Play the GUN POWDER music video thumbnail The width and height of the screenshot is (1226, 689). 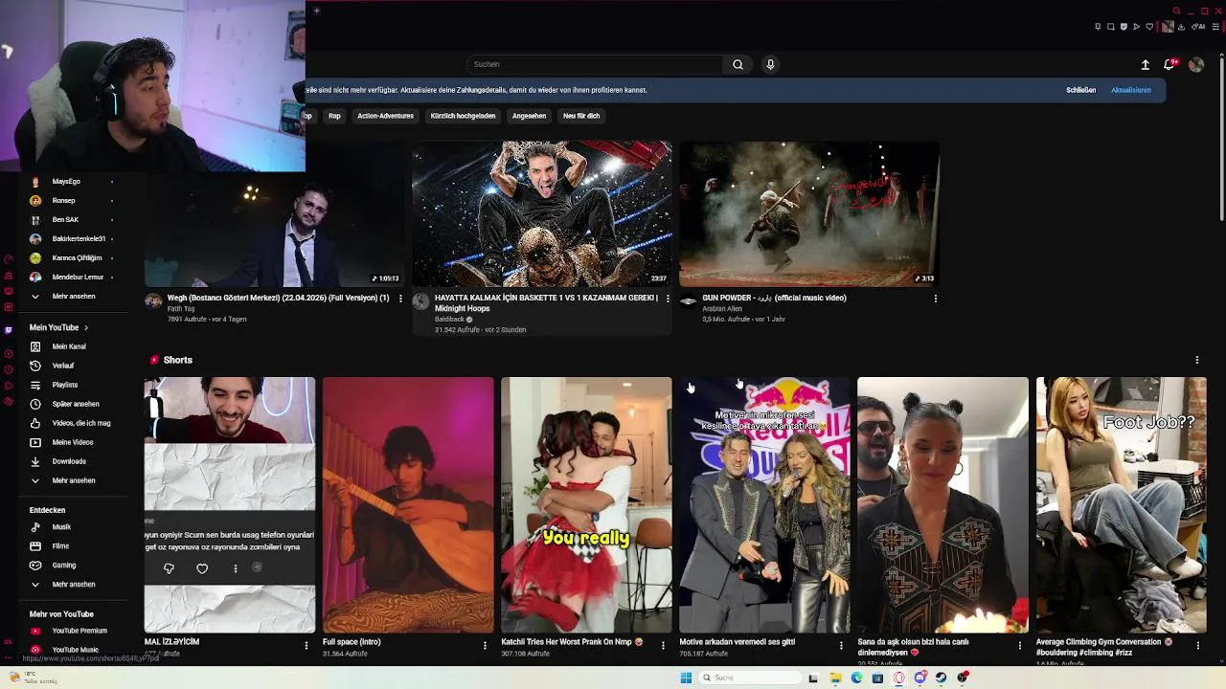pyautogui.click(x=809, y=214)
